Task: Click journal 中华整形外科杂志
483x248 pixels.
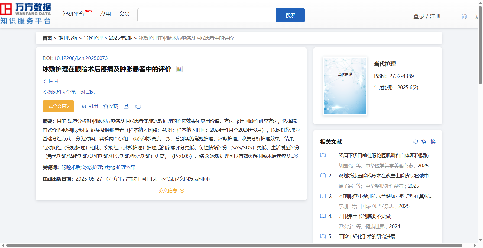Action: [385, 186]
